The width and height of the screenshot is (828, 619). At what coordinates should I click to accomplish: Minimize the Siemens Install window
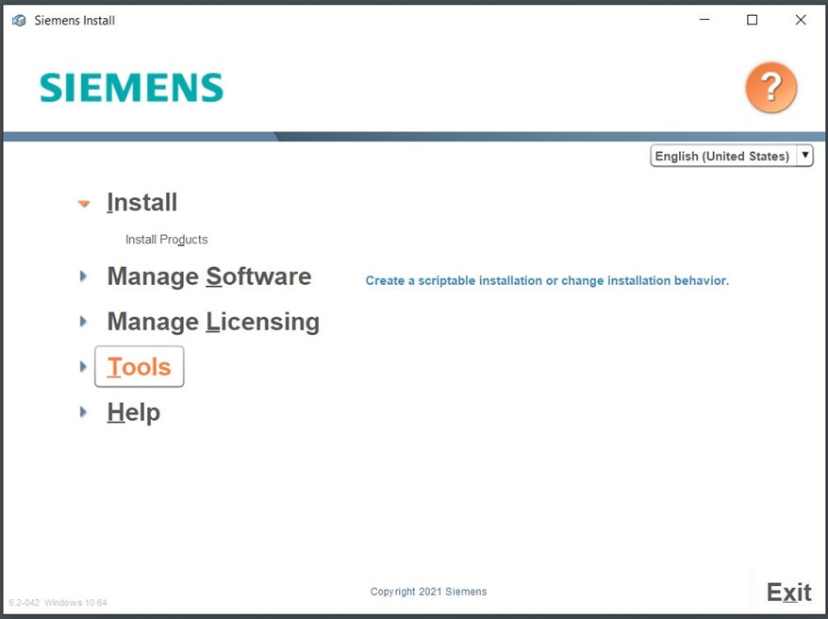(x=704, y=20)
